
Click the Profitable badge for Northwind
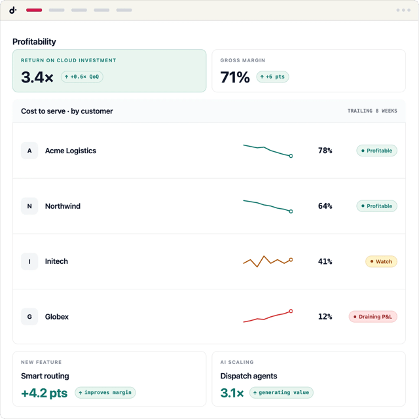(x=377, y=206)
